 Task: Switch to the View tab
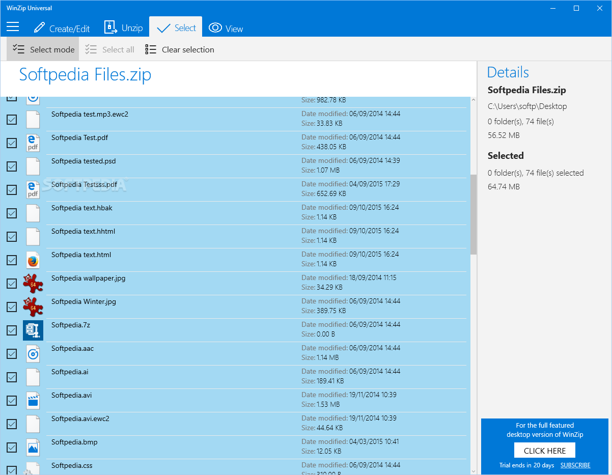point(226,28)
